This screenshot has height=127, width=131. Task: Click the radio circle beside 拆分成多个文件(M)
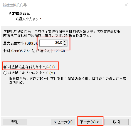point(5,73)
